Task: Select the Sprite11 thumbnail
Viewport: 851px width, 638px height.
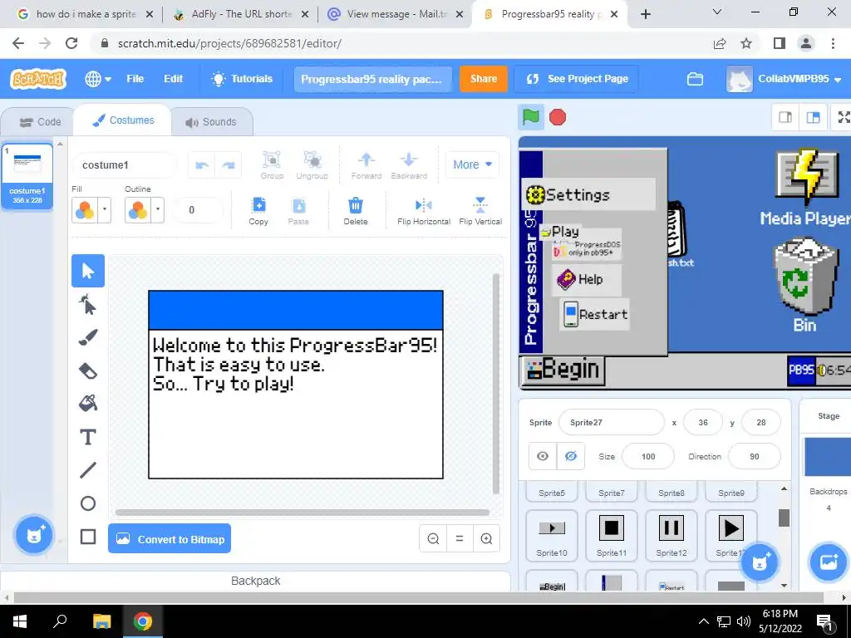Action: tap(611, 534)
